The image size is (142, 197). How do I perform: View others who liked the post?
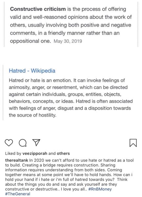63,153
